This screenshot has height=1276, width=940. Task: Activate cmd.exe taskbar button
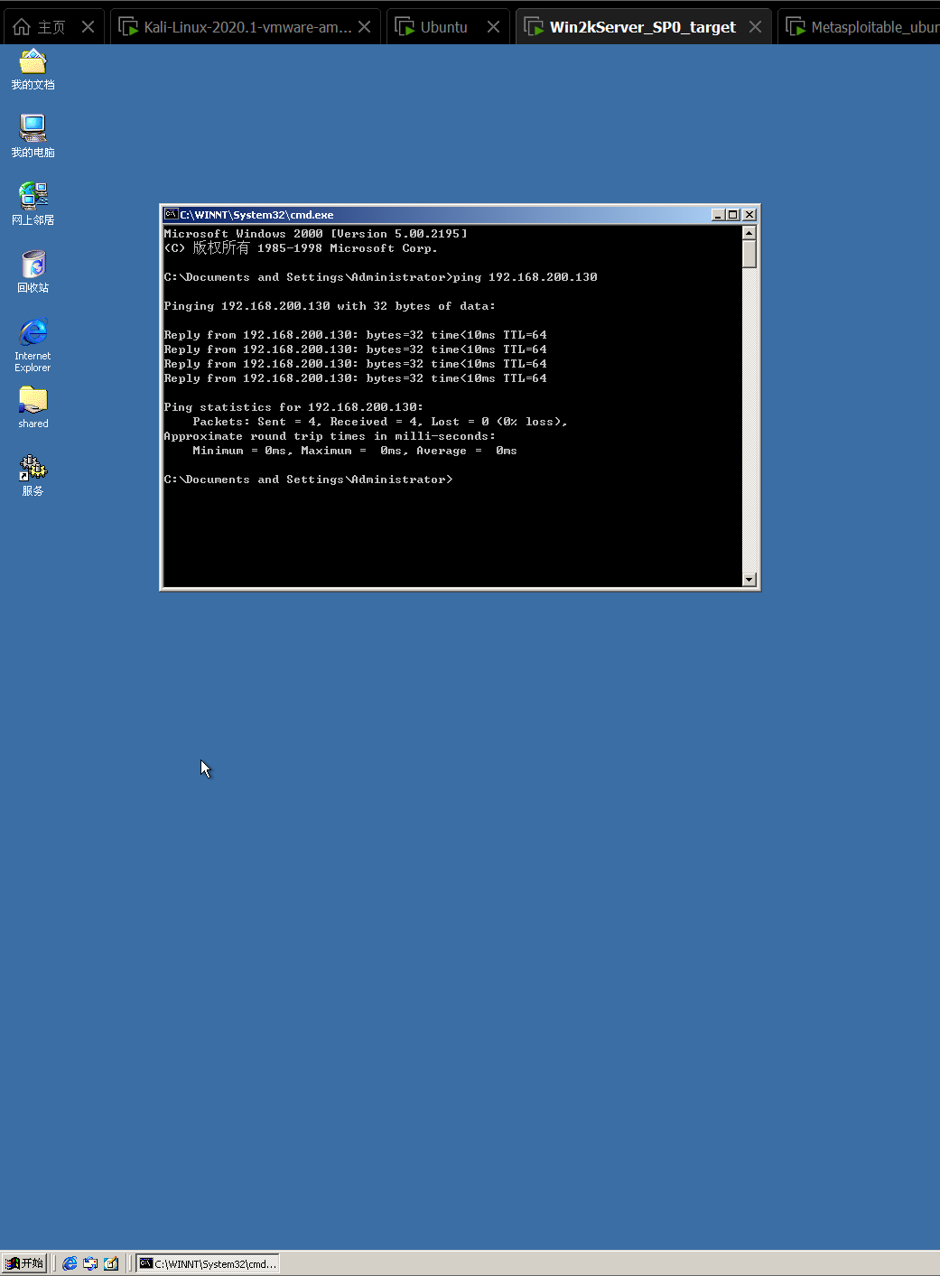pyautogui.click(x=208, y=1263)
